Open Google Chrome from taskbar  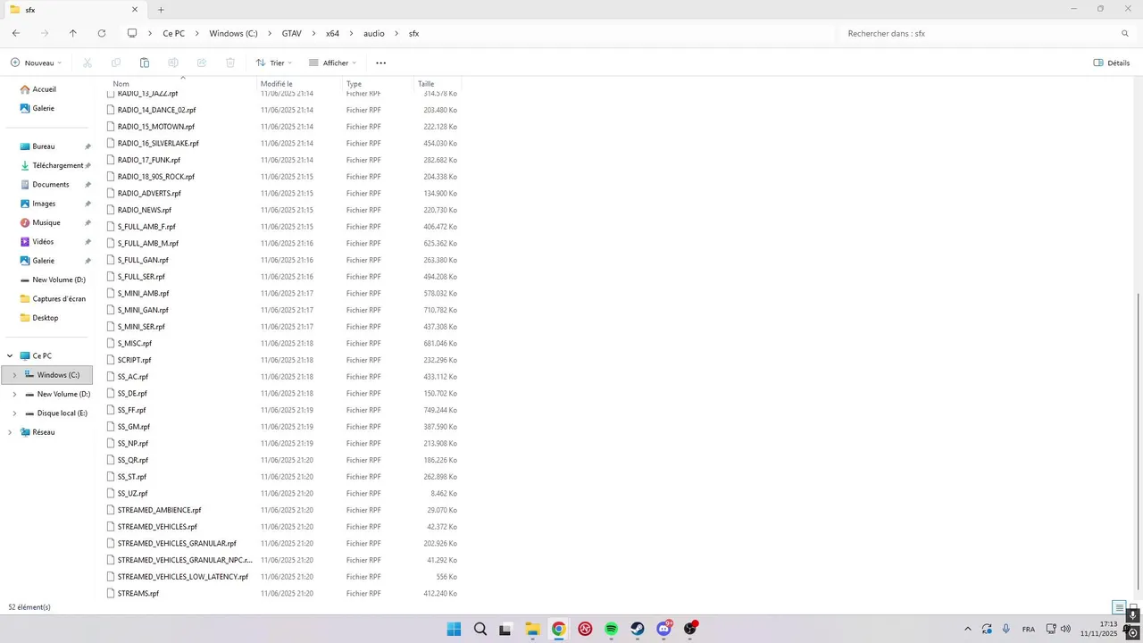click(x=558, y=629)
